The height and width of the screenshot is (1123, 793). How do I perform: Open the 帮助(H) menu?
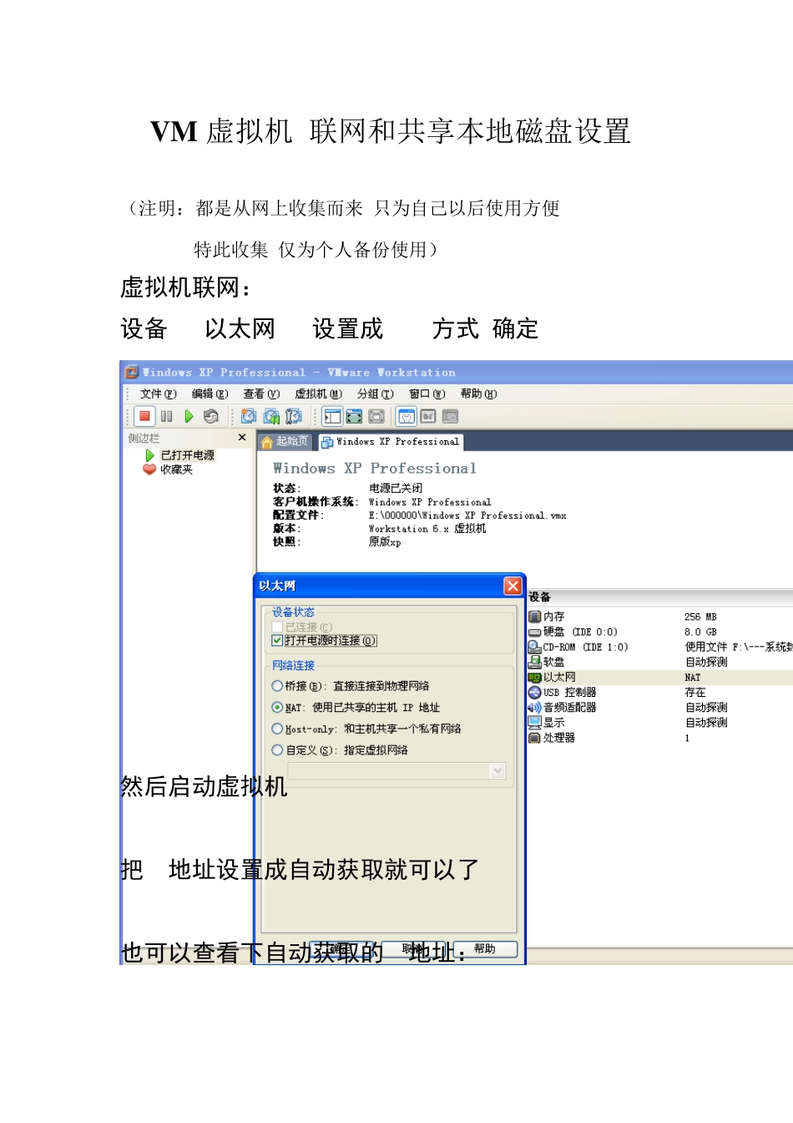(478, 394)
